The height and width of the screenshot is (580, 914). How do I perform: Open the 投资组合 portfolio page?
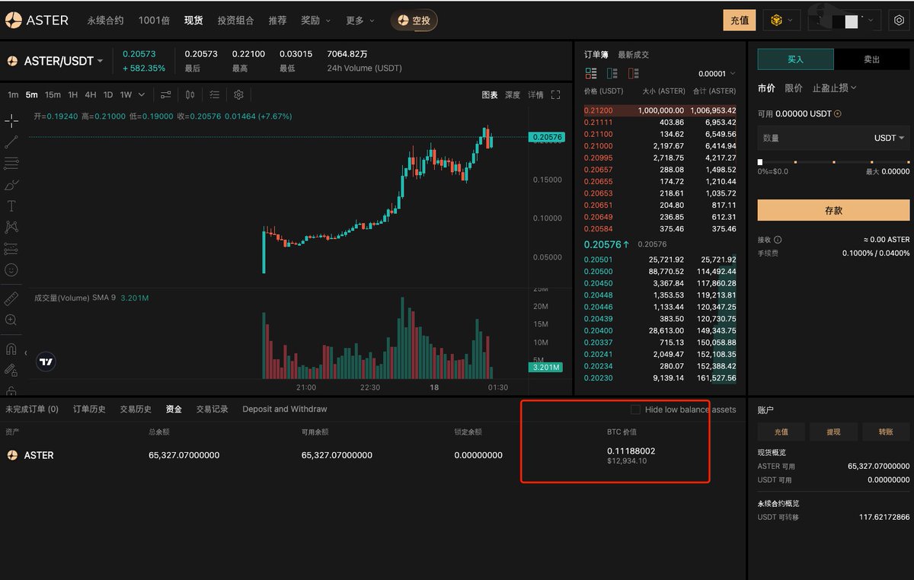235,21
